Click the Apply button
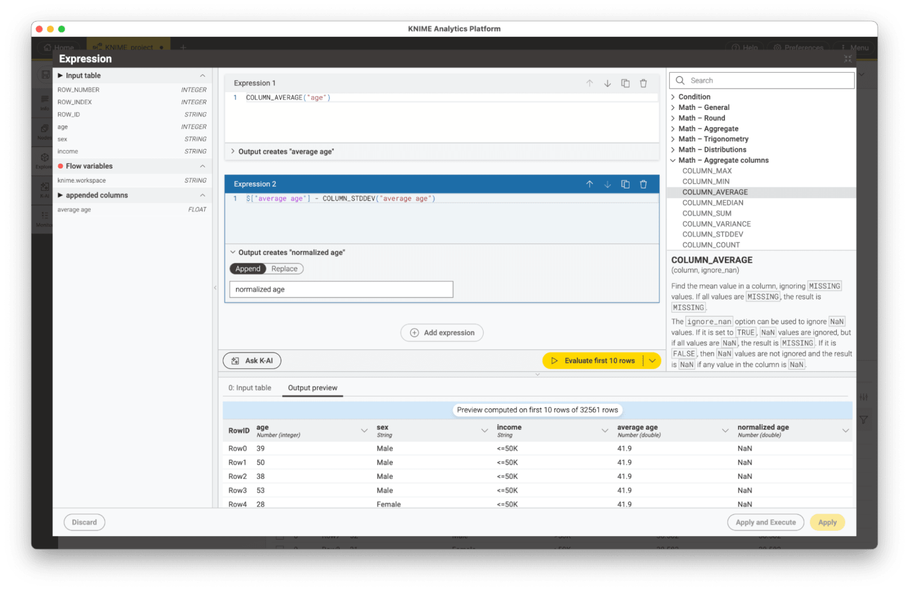This screenshot has height=591, width=909. tap(827, 522)
